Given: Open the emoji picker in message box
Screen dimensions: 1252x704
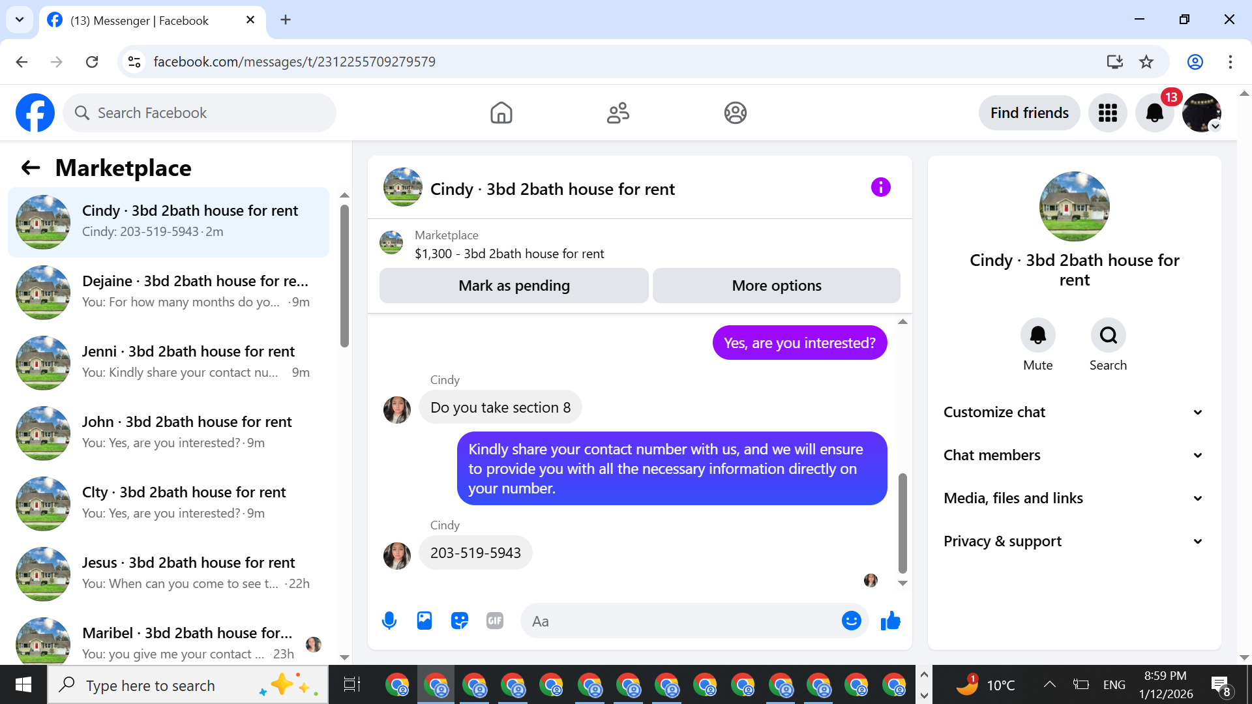Looking at the screenshot, I should coord(851,621).
